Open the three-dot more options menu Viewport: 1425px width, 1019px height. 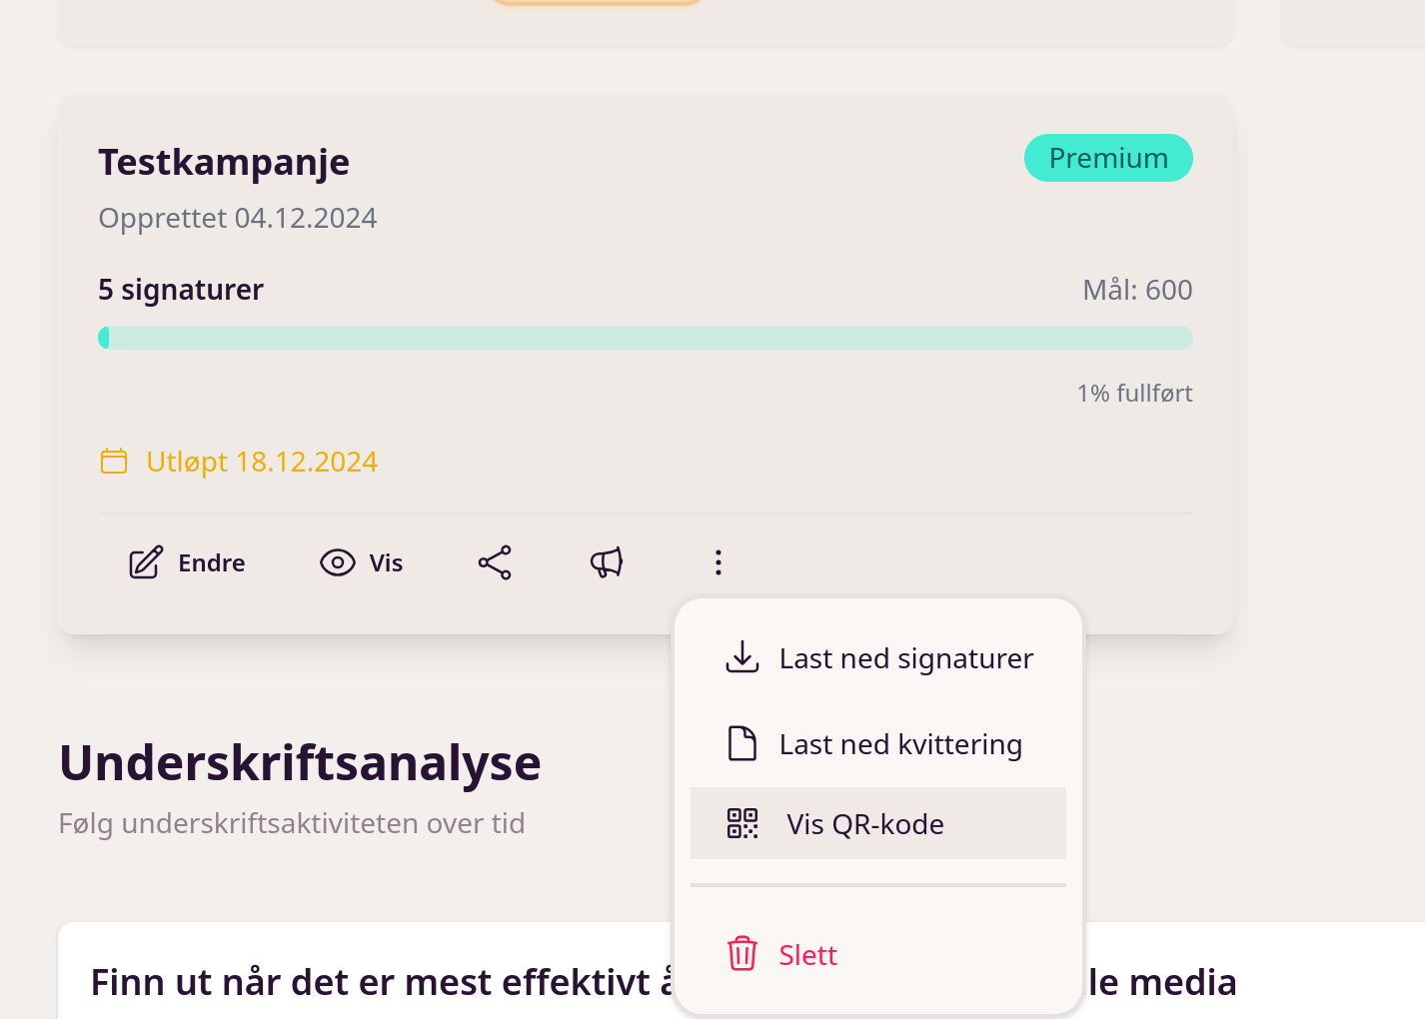coord(717,562)
